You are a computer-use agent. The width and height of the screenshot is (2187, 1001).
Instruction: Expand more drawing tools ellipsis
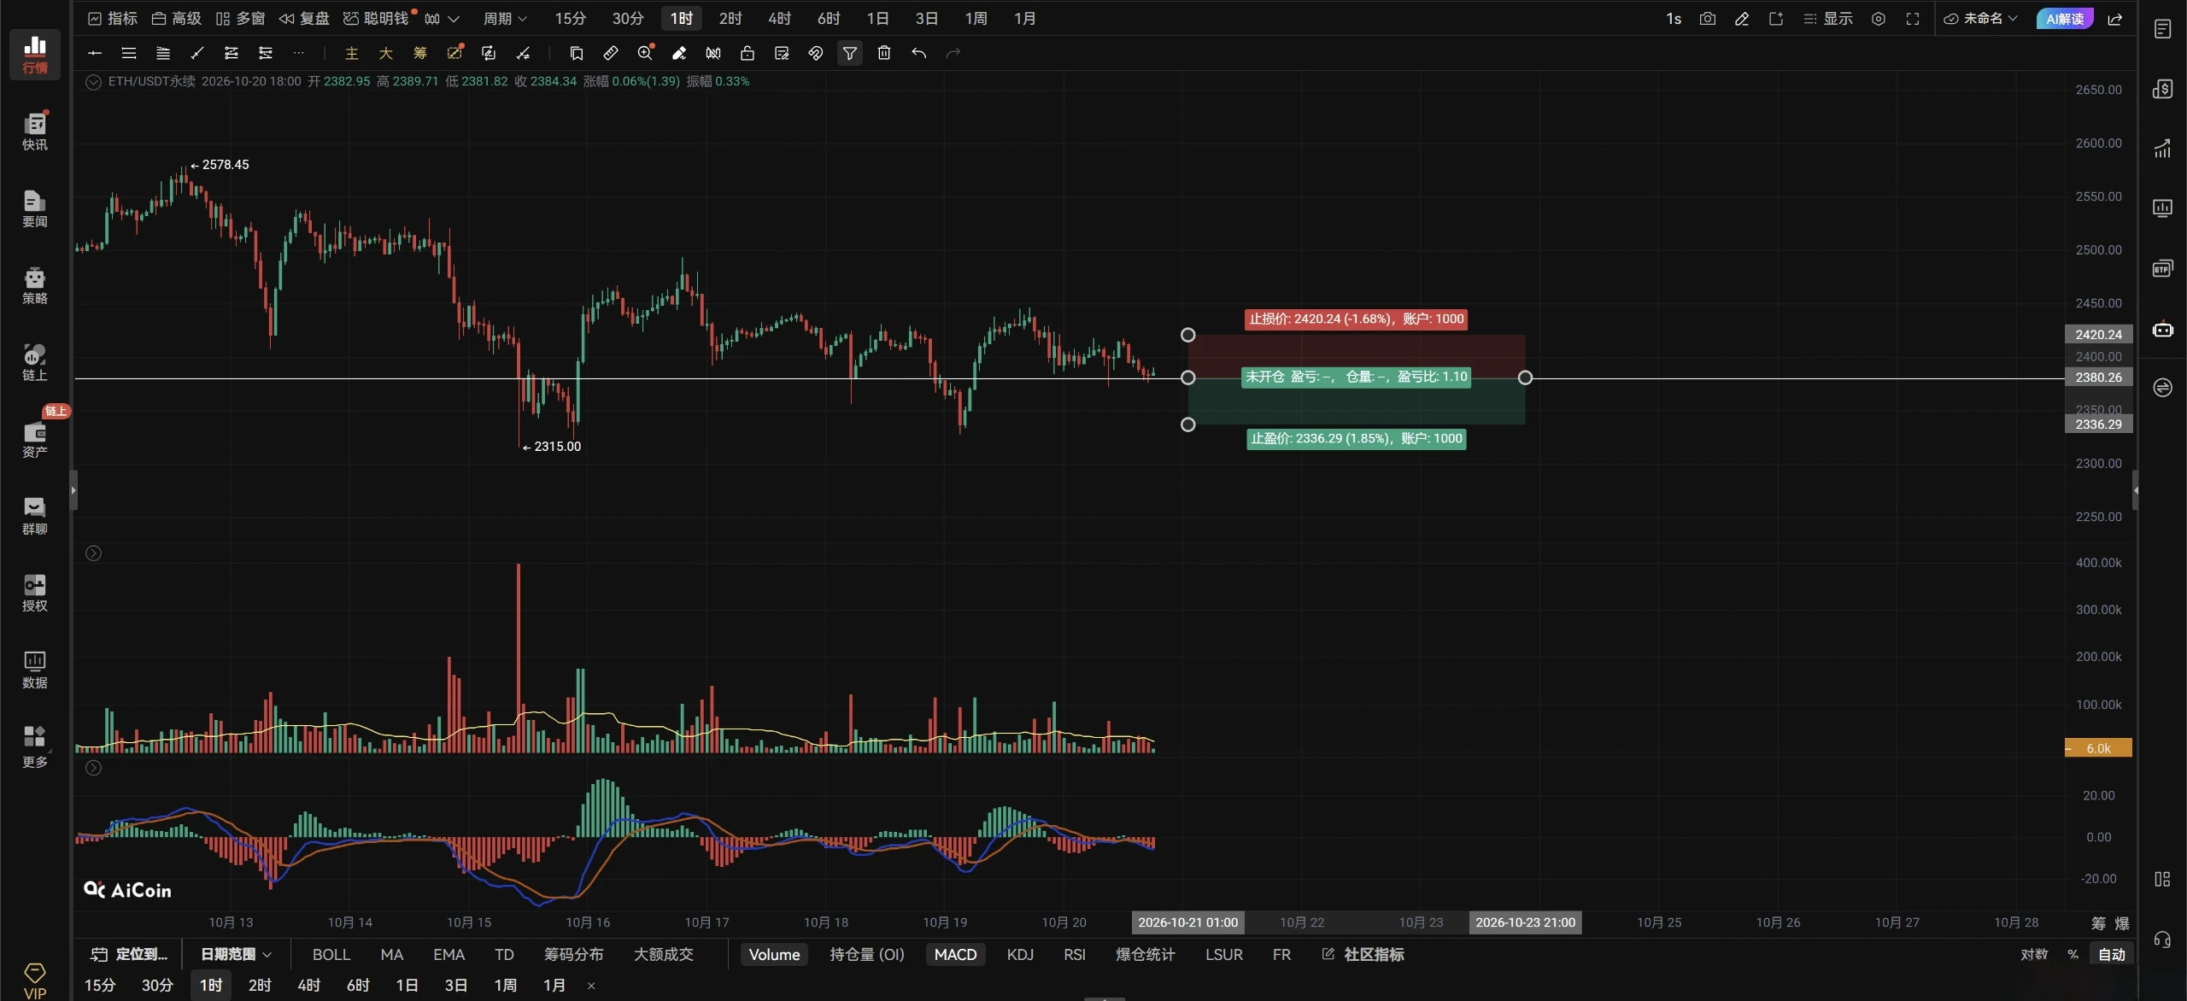click(x=299, y=53)
